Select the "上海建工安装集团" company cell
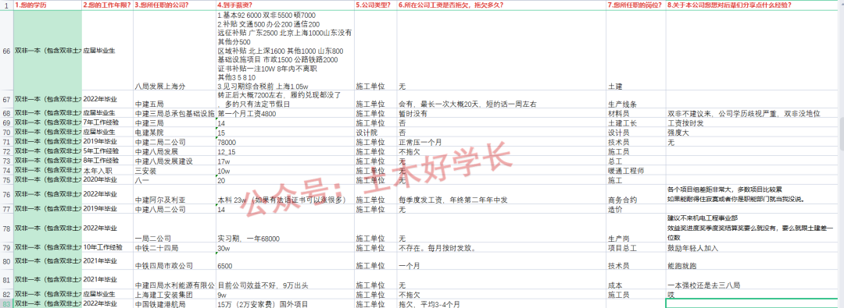 click(x=175, y=295)
